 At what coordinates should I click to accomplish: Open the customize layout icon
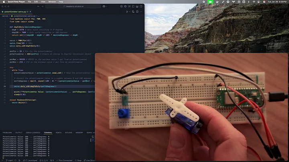coord(129,6)
